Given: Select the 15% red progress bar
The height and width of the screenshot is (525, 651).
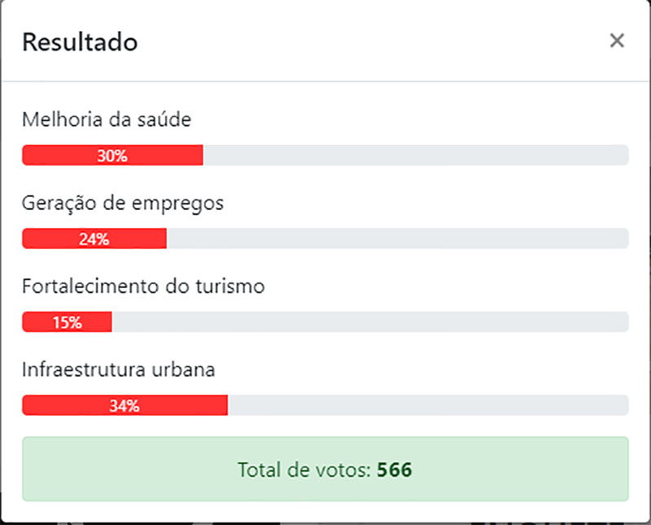Looking at the screenshot, I should pos(67,322).
